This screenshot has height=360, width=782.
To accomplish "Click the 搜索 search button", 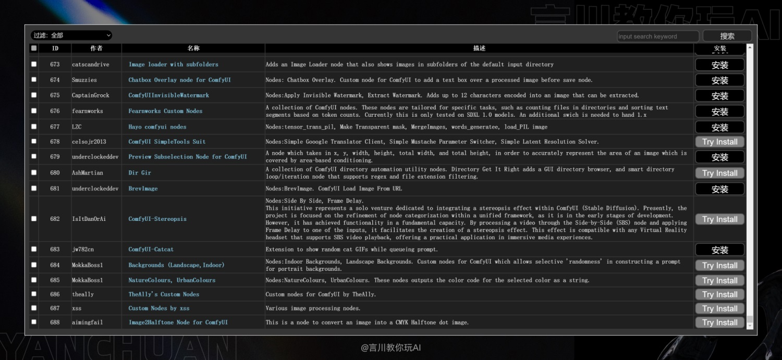I will (x=727, y=36).
